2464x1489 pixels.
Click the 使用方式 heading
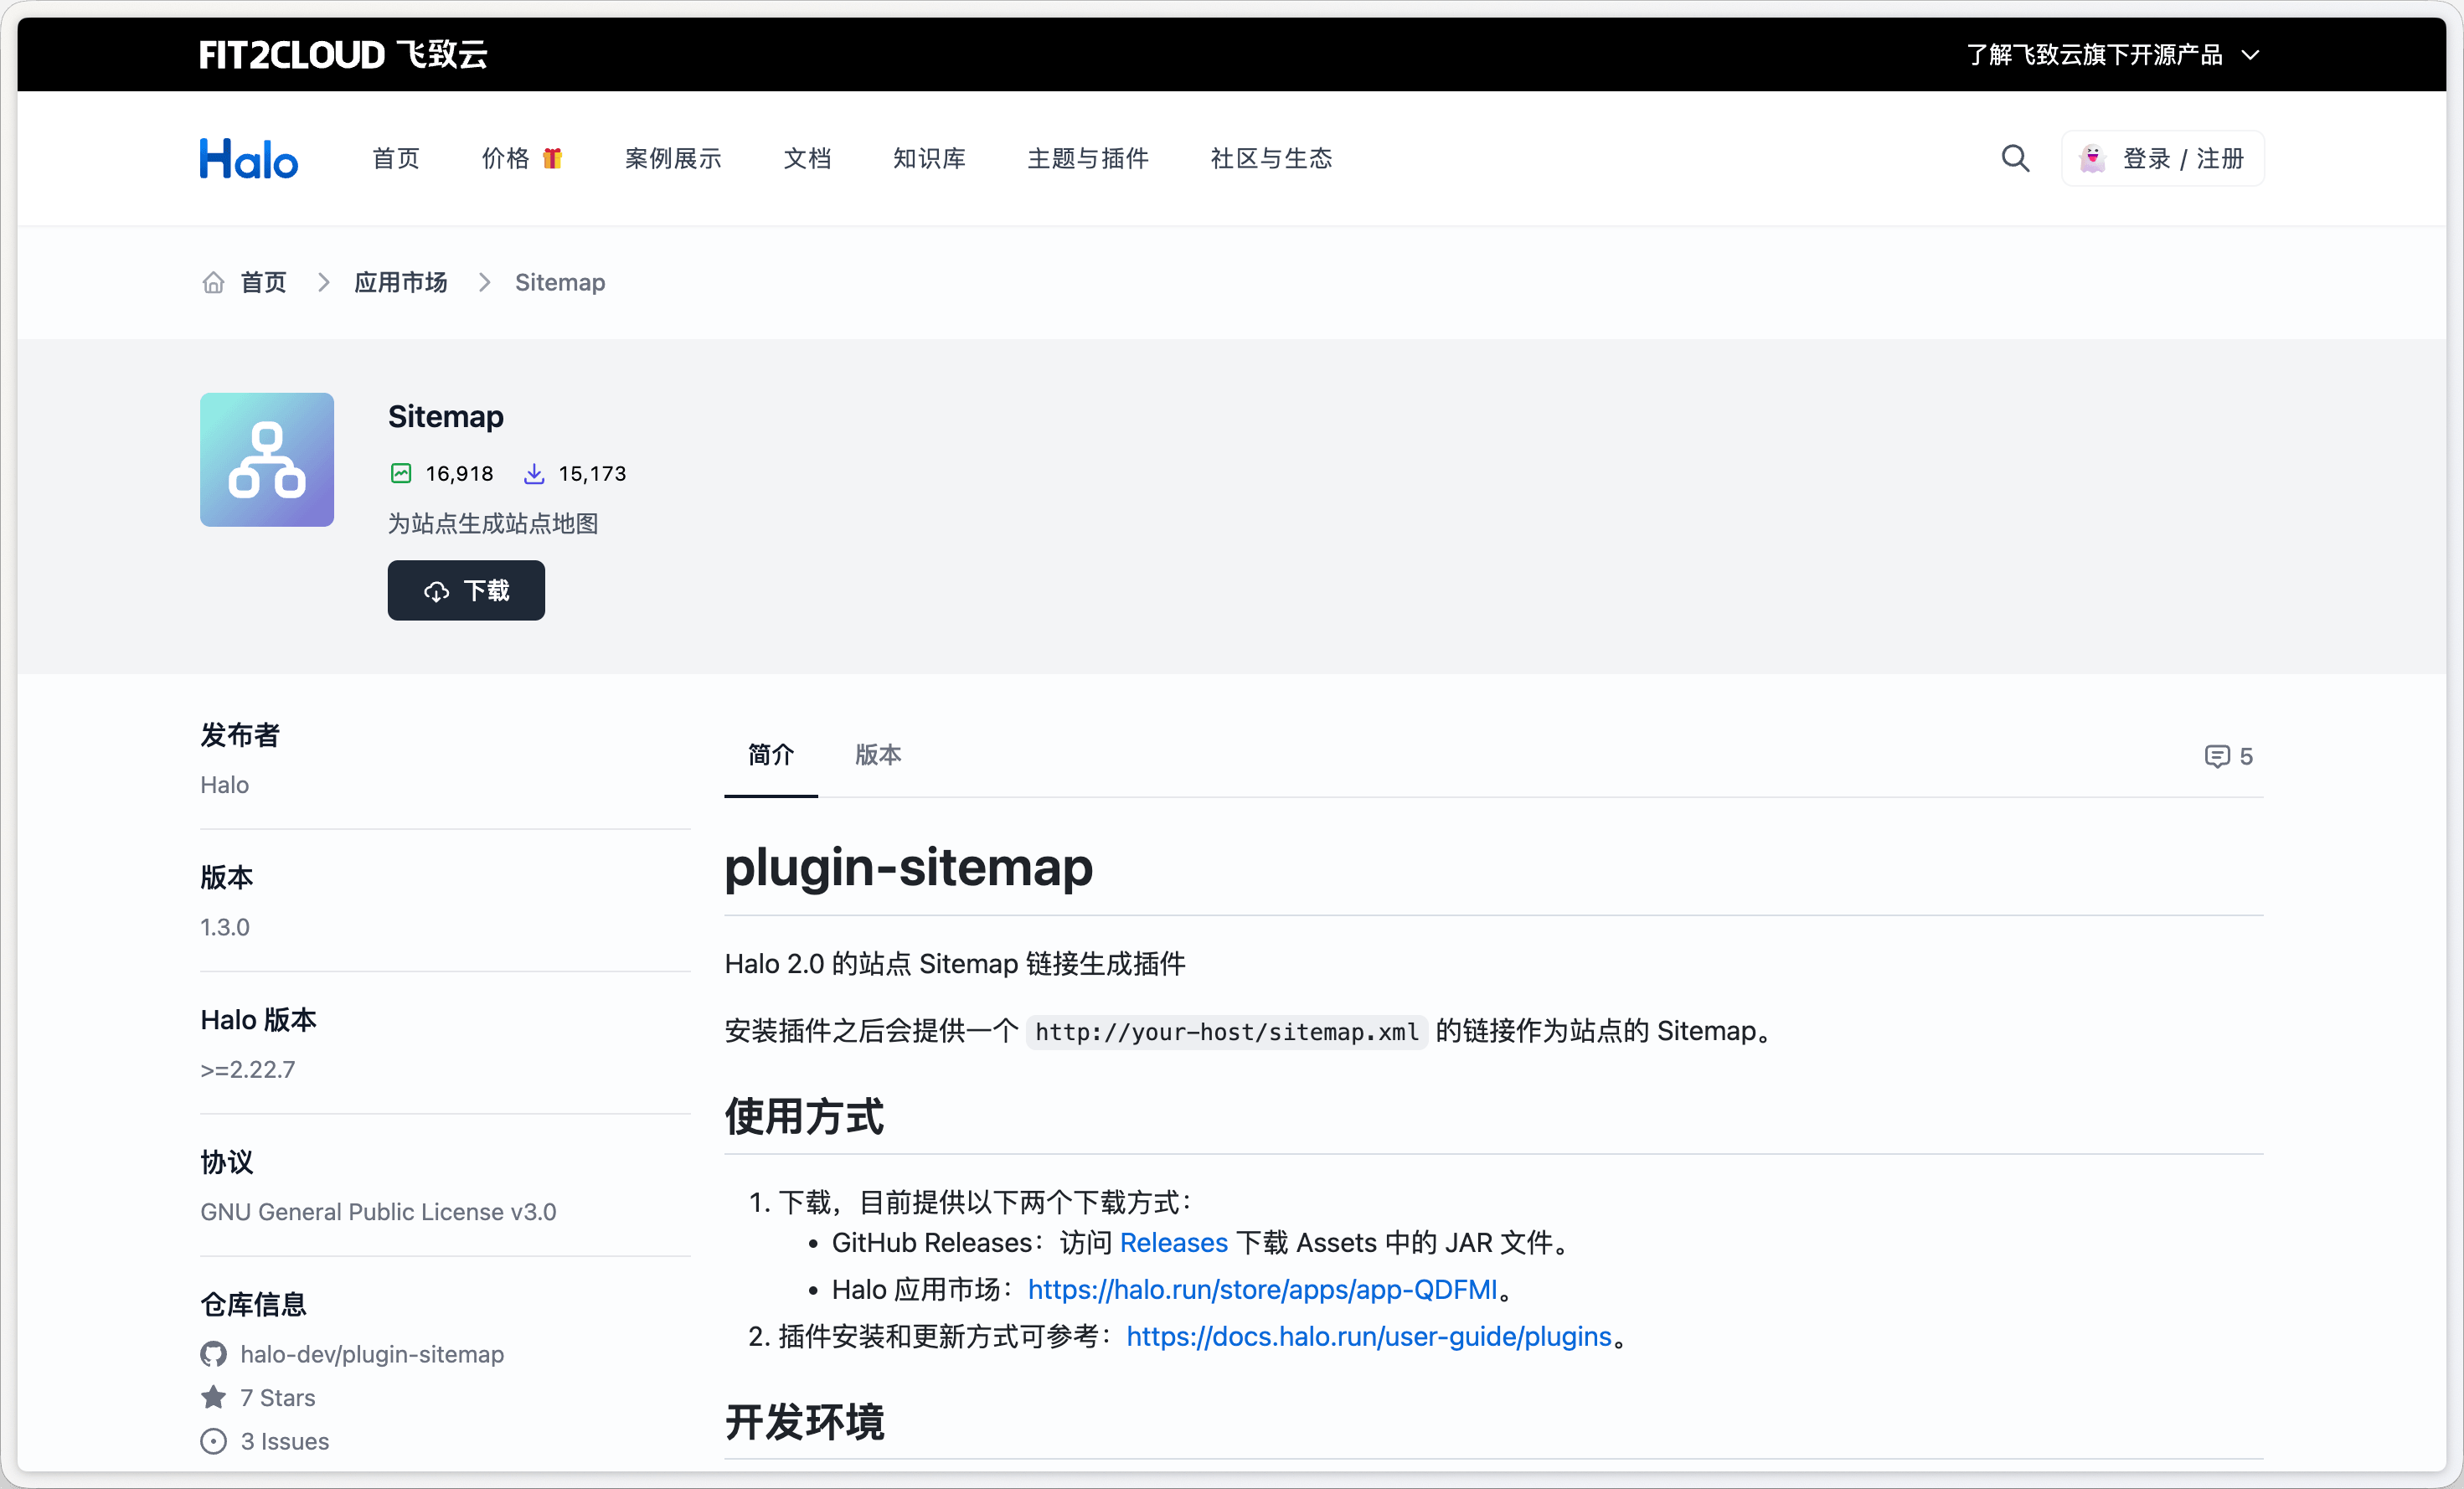coord(804,1116)
